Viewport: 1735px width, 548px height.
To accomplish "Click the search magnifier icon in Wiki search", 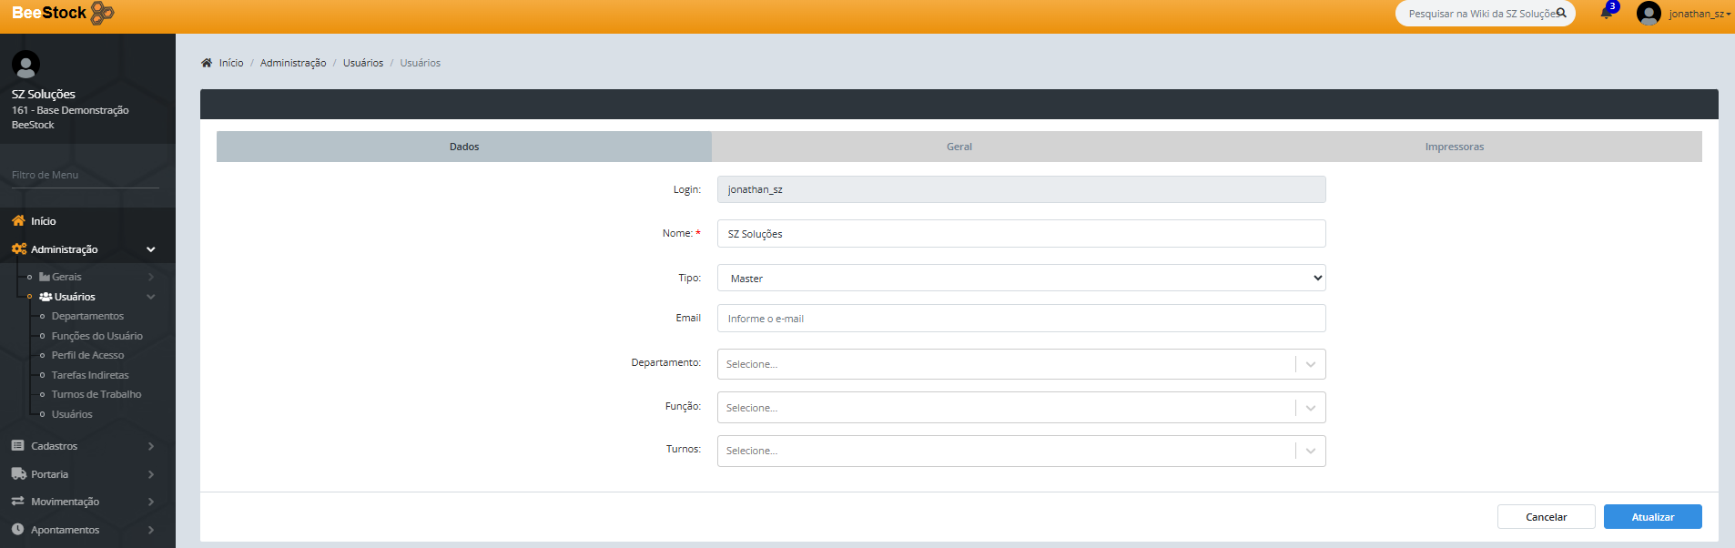I will coord(1561,14).
